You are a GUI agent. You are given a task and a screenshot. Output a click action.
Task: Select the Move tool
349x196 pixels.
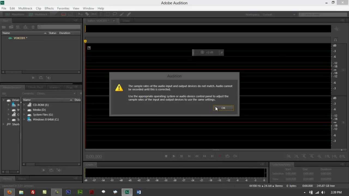coord(80,14)
